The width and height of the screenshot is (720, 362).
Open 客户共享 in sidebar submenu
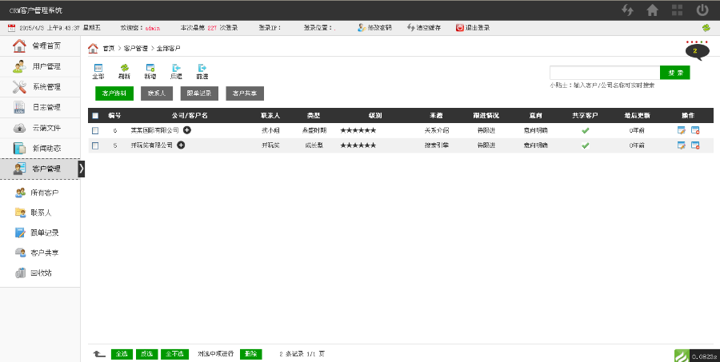(37, 253)
